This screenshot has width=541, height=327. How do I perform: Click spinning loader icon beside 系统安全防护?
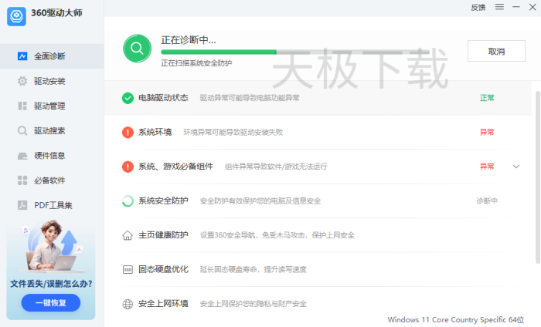pos(128,201)
